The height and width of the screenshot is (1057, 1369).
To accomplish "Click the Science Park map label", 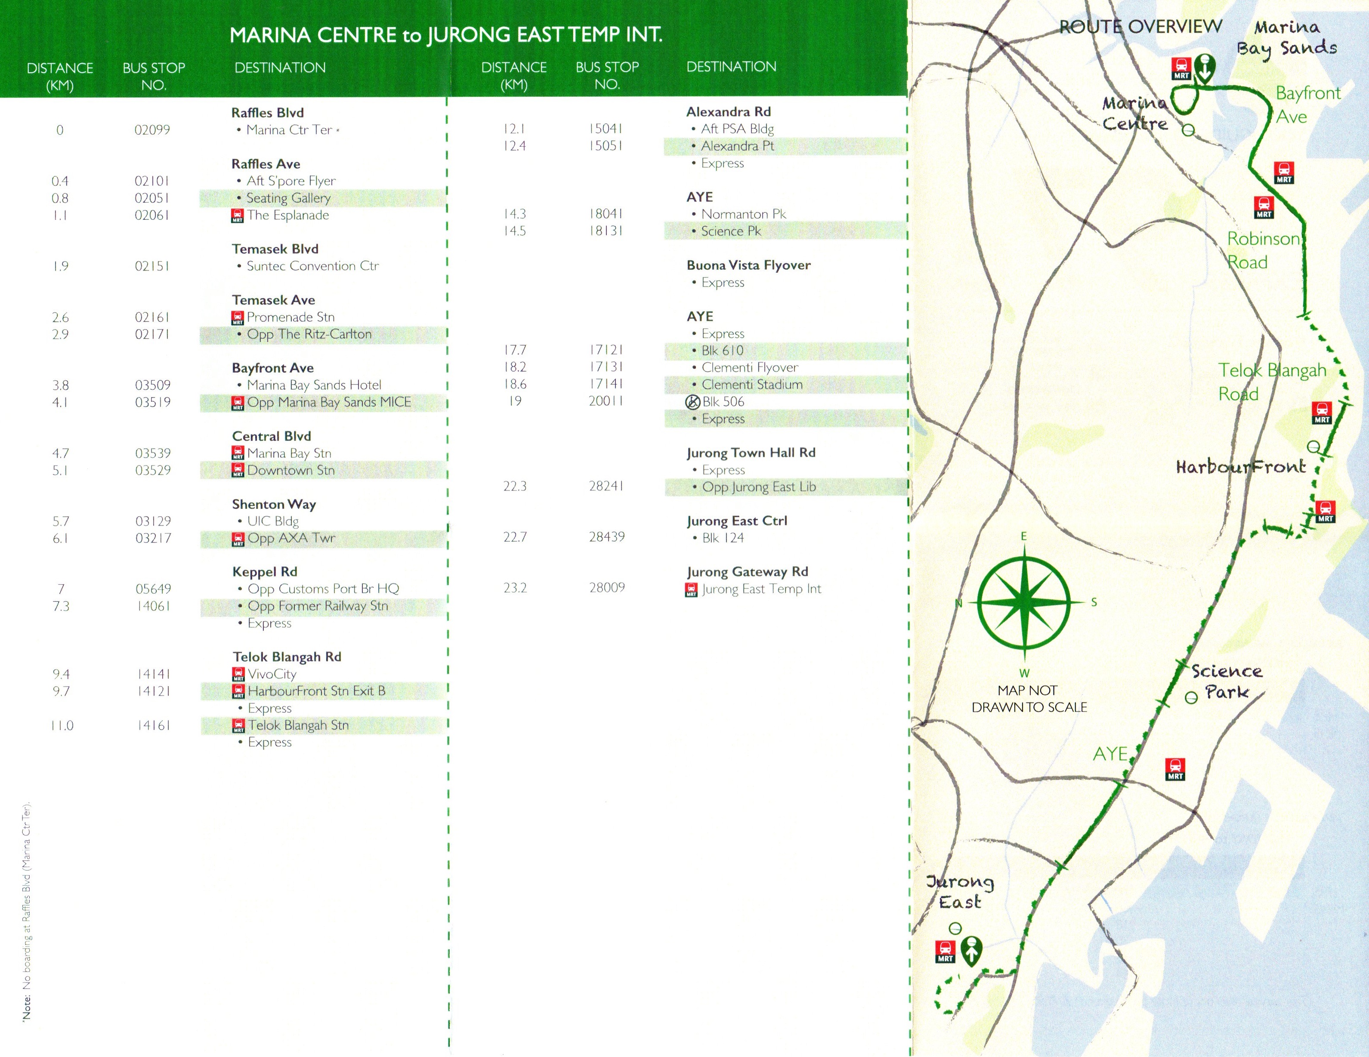I will 1226,682.
